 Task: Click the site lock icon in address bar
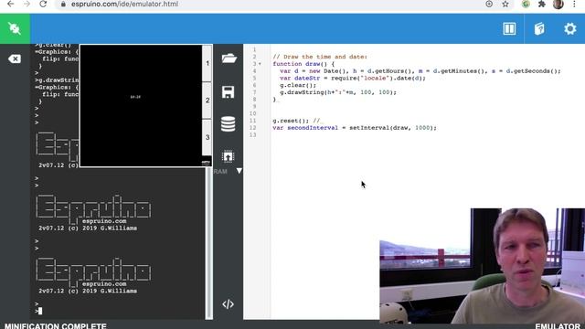click(x=63, y=4)
